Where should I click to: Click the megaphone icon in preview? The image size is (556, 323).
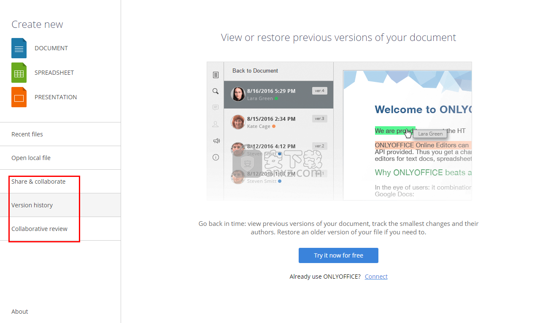[x=216, y=141]
